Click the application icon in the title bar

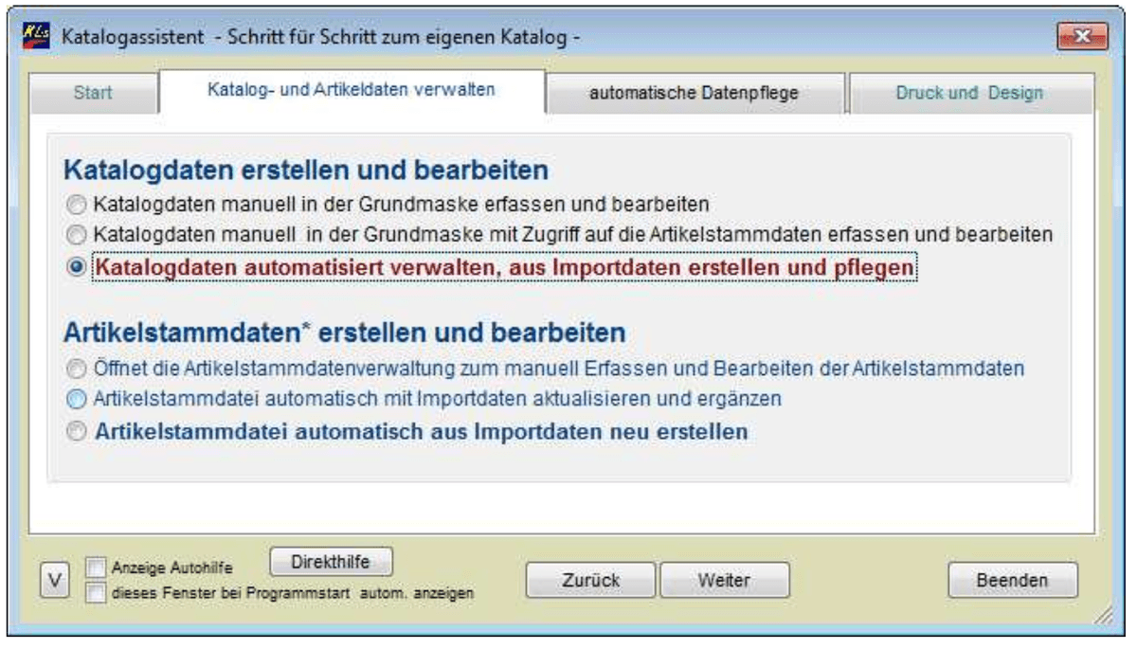click(34, 37)
